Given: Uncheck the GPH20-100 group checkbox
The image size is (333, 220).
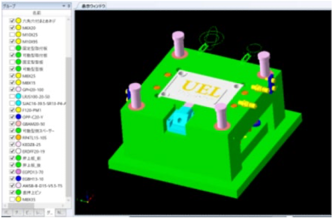Looking at the screenshot, I should click(x=12, y=89).
